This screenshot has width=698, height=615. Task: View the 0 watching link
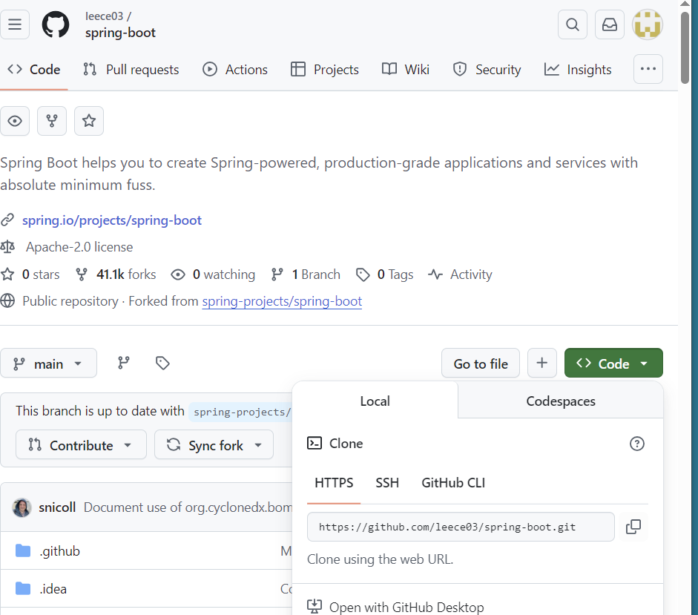[213, 274]
